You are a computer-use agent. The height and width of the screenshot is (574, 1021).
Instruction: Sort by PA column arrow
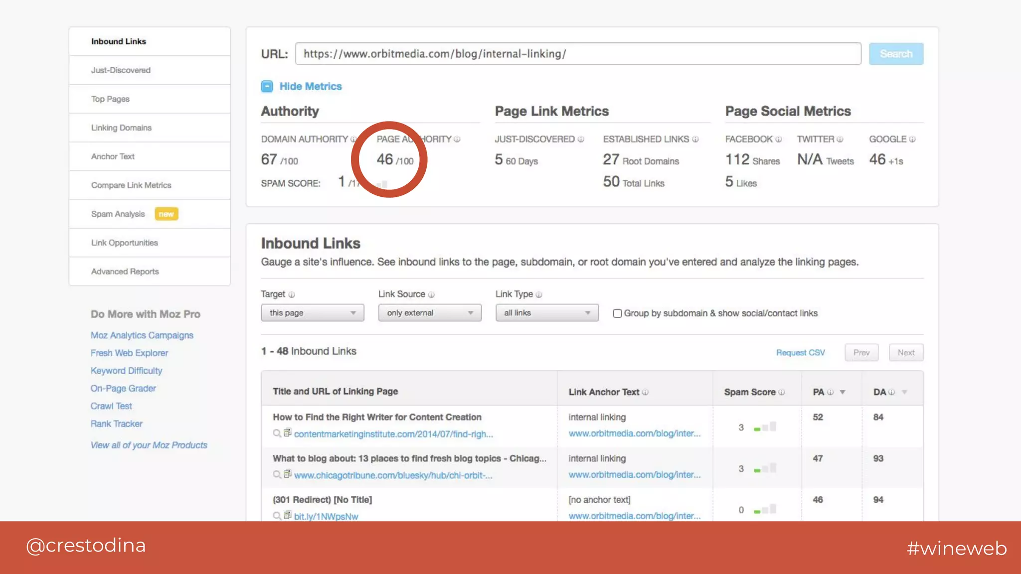coord(843,392)
